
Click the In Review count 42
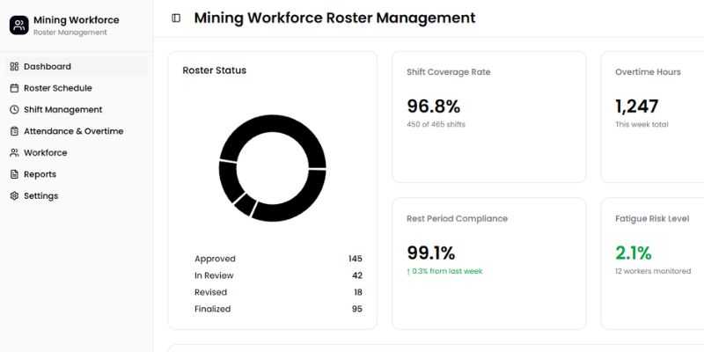pos(357,275)
